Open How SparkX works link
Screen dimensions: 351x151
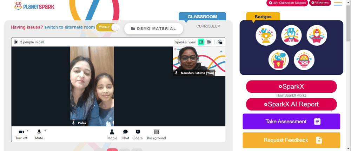[x=291, y=96]
